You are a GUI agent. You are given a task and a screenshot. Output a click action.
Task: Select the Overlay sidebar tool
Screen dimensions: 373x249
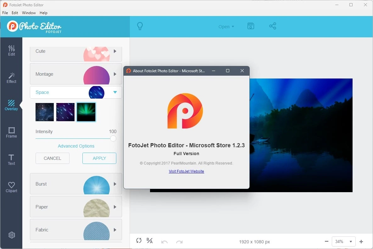pyautogui.click(x=11, y=105)
